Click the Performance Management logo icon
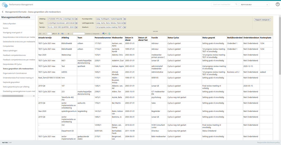 pos(5,4)
